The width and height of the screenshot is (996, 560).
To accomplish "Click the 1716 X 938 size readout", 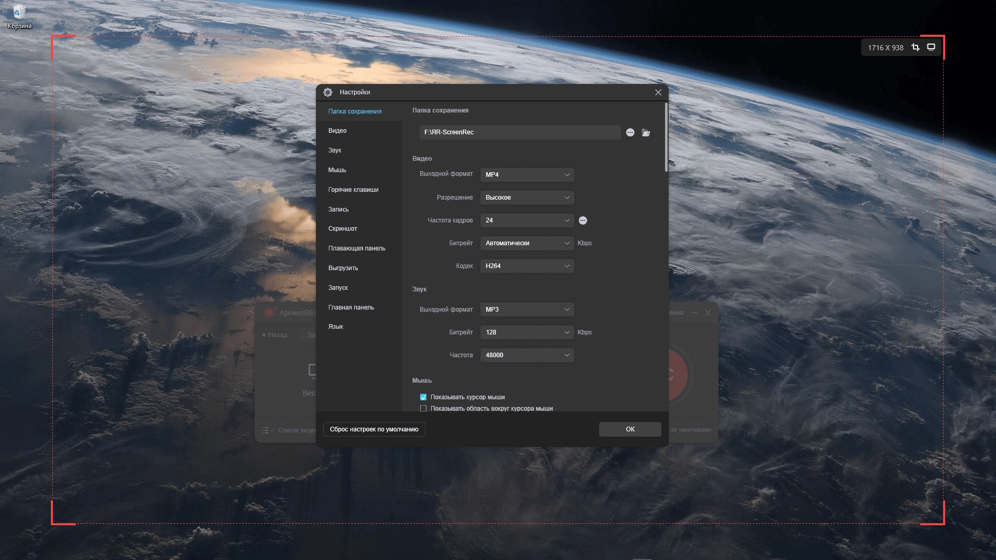I will [886, 48].
